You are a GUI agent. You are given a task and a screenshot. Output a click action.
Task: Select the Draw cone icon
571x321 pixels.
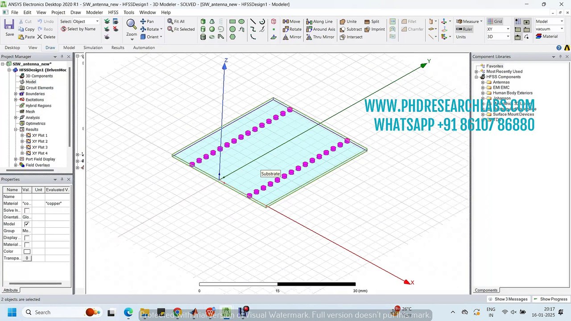tap(212, 21)
